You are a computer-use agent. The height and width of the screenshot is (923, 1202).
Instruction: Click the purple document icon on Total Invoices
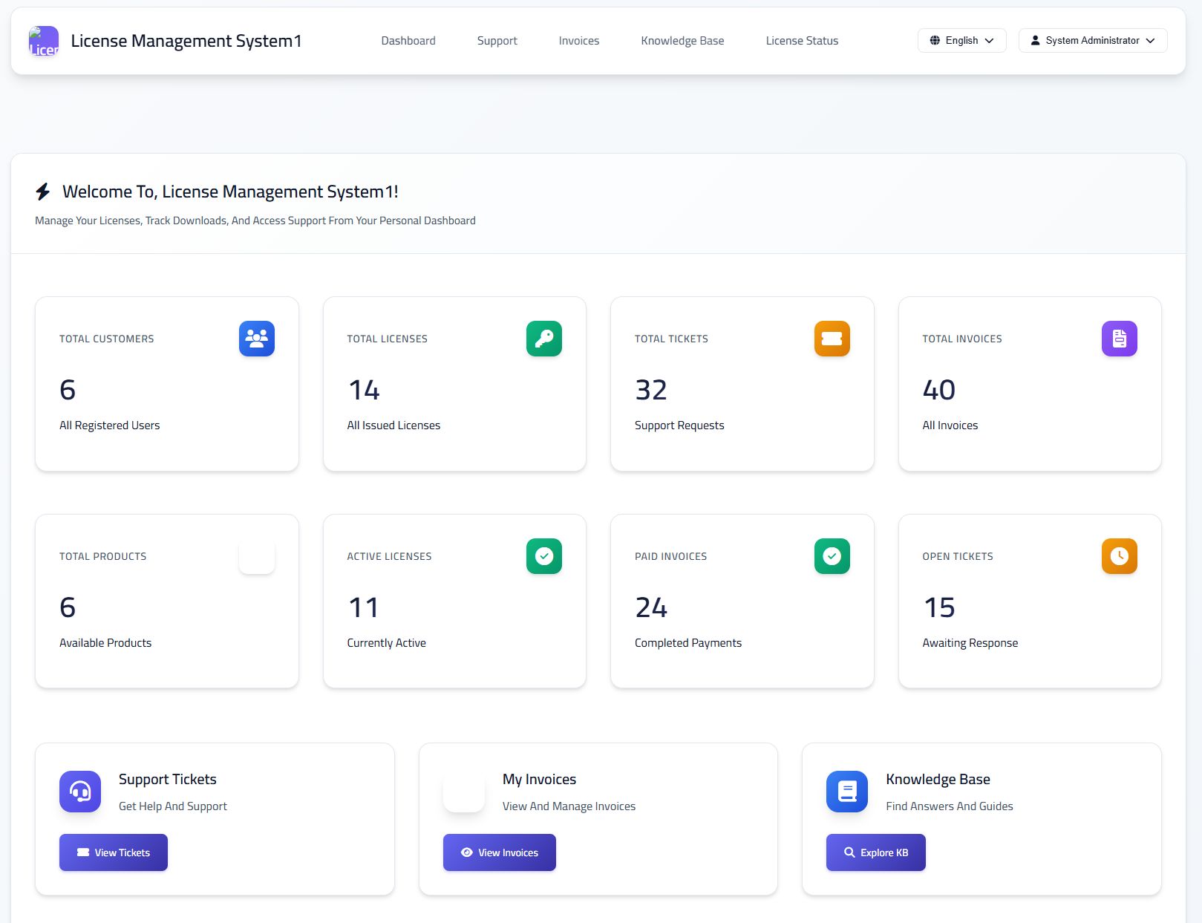click(1119, 339)
